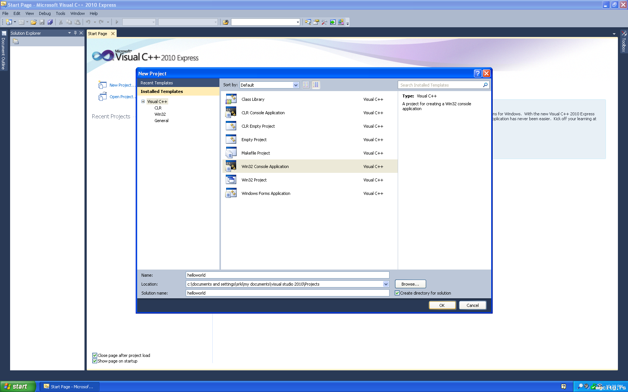This screenshot has width=628, height=392.
Task: Click the Windows start button
Action: 18,386
